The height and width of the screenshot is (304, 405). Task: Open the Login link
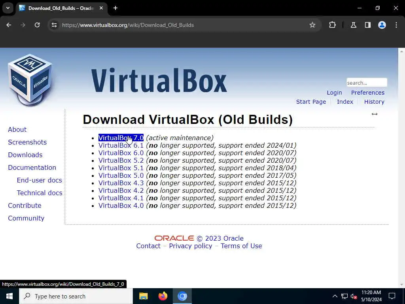[x=334, y=93]
